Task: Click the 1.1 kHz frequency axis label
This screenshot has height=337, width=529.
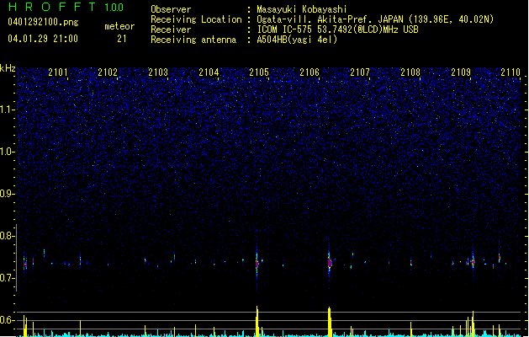Action: (x=8, y=110)
